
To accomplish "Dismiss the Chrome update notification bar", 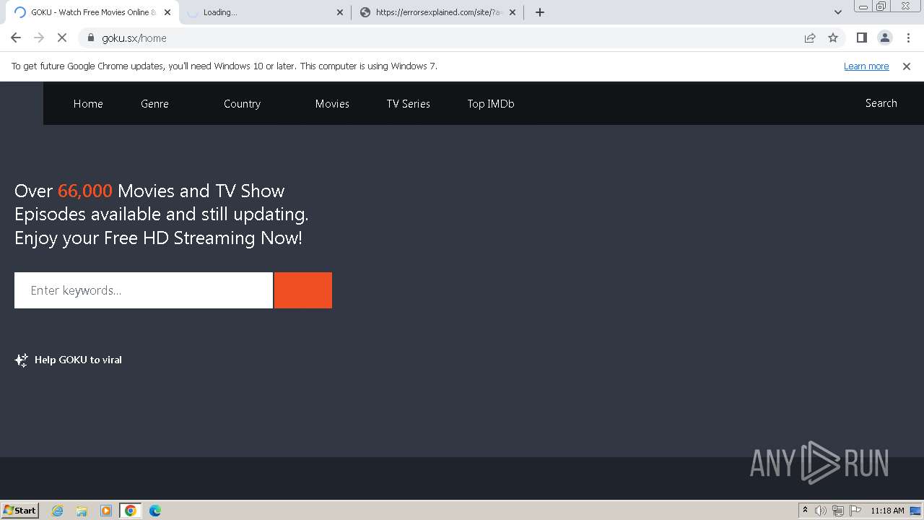I will 907,66.
